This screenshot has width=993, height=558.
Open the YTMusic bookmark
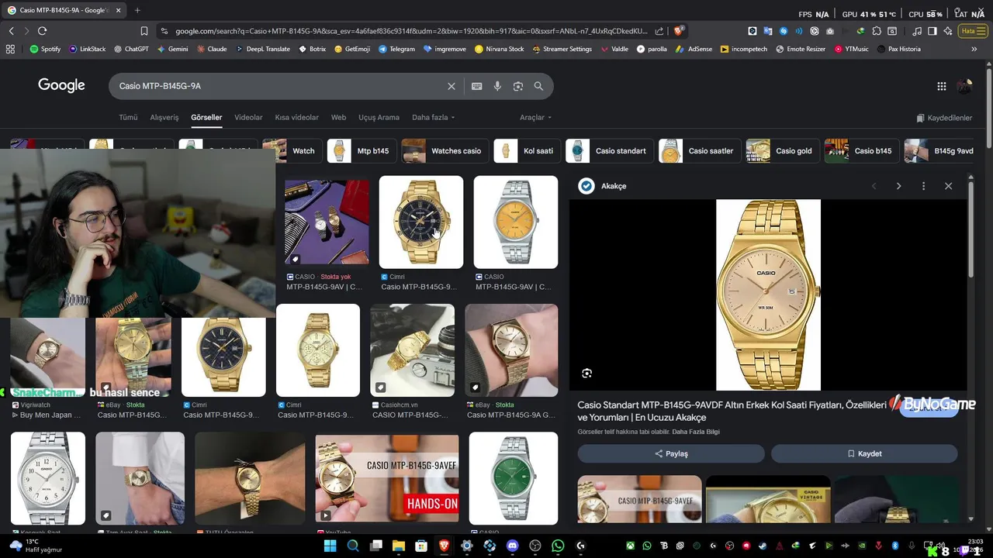[851, 49]
